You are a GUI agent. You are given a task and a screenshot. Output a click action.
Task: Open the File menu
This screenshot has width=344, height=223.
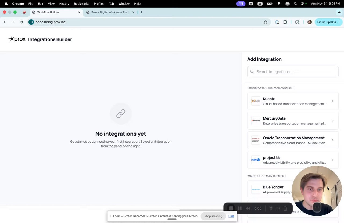point(31,4)
